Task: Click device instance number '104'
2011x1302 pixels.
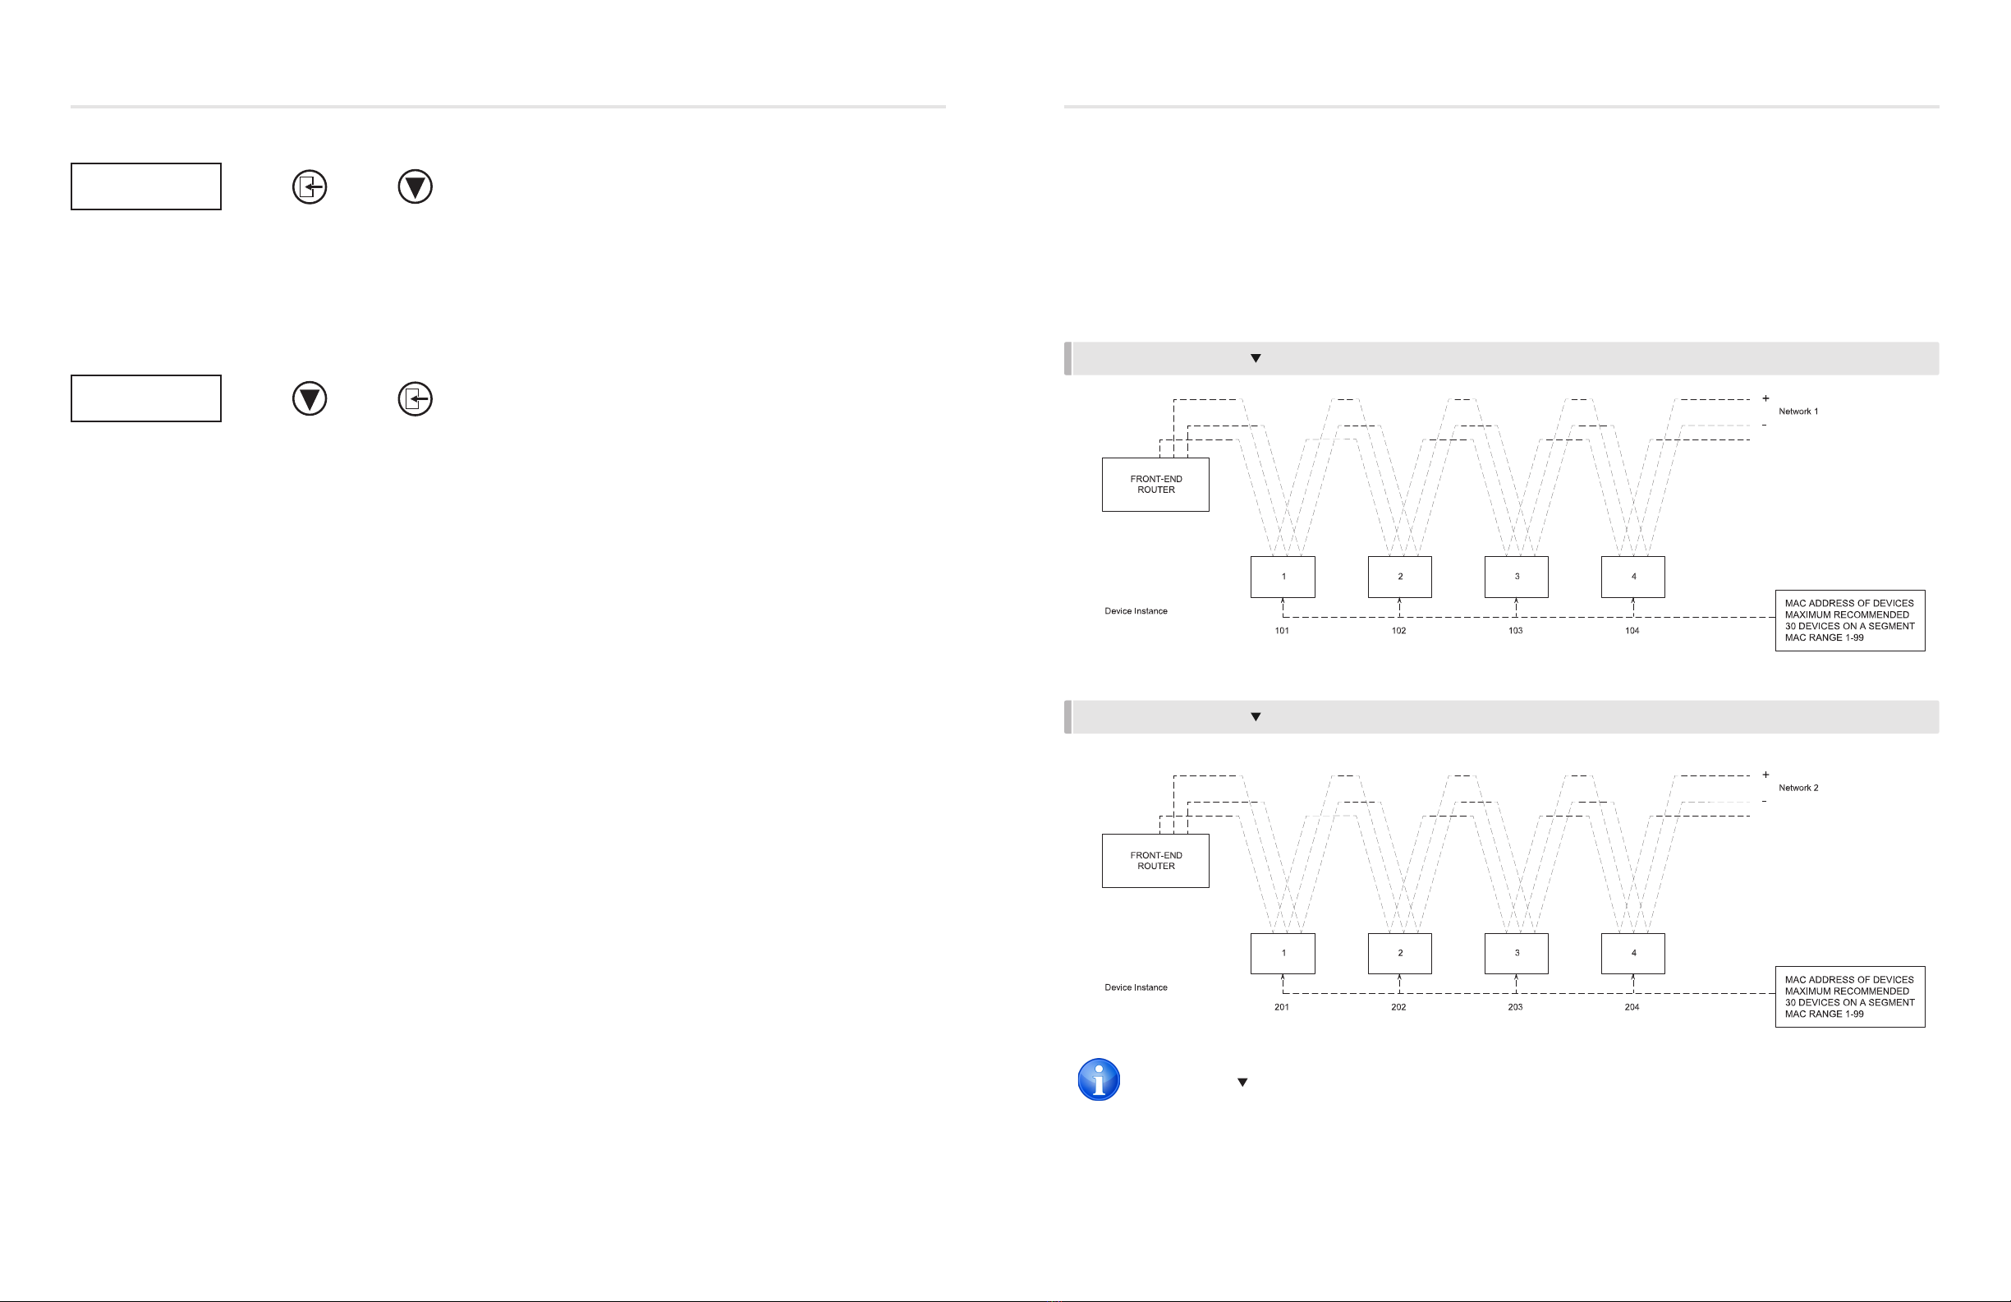Action: click(1632, 631)
